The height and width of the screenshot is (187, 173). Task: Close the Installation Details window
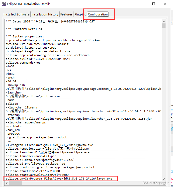pos(165,4)
